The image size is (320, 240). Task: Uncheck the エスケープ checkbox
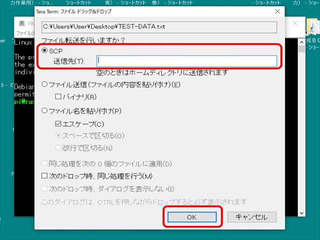tap(58, 123)
